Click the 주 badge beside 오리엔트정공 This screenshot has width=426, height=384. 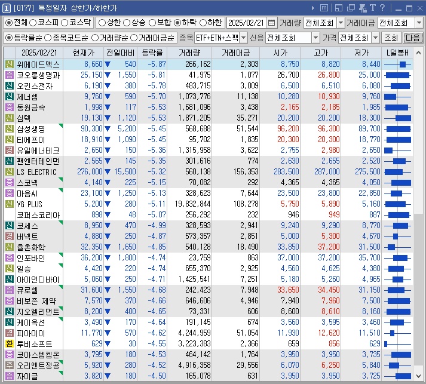point(9,365)
